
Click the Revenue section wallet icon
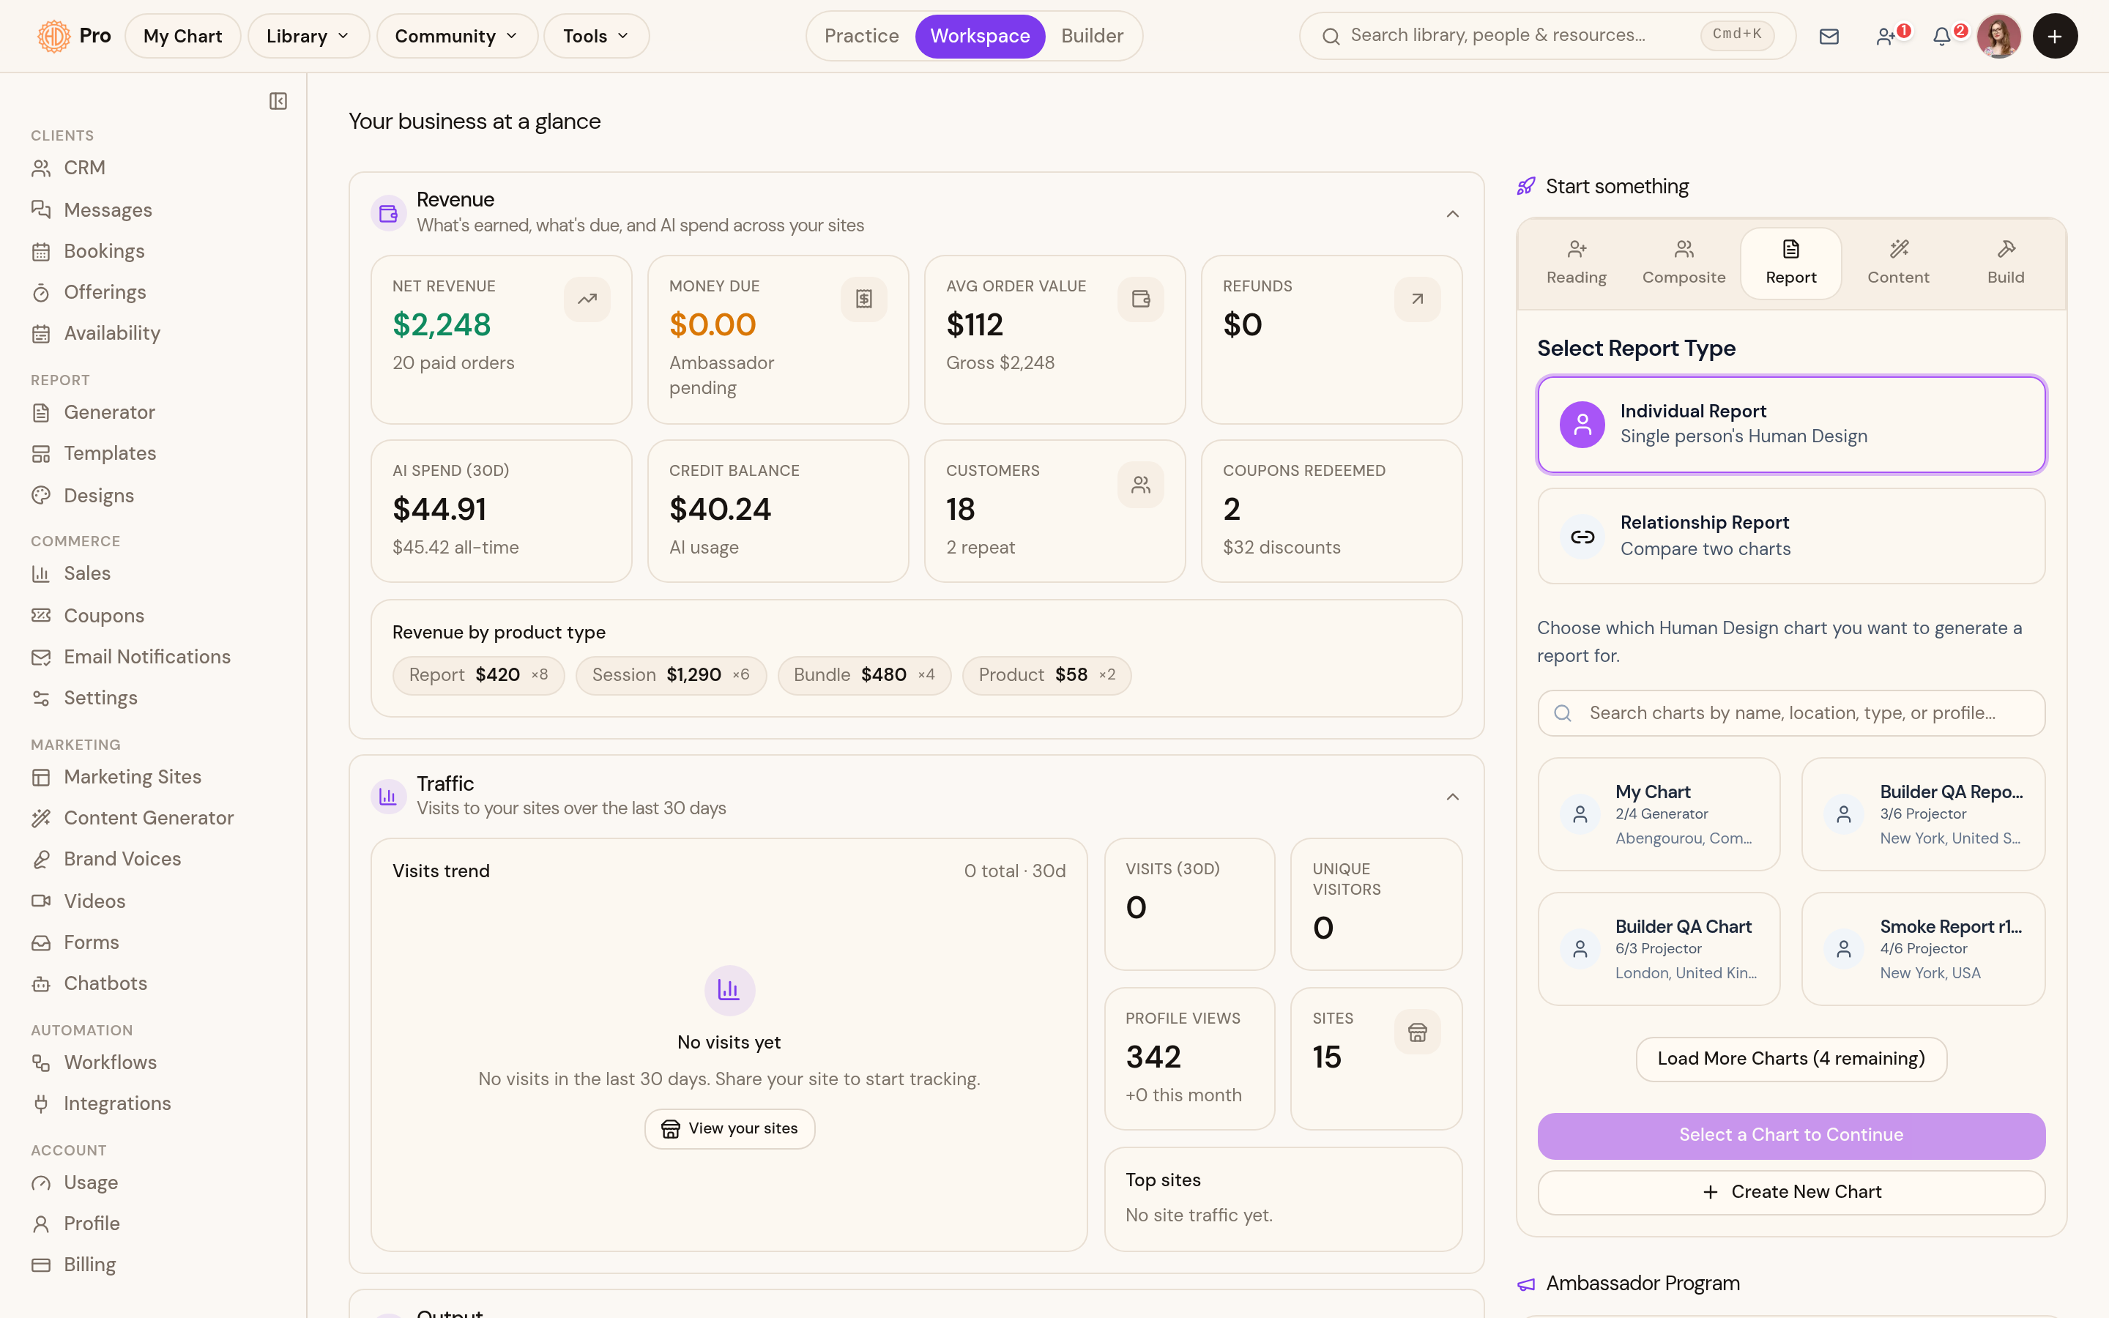pyautogui.click(x=389, y=212)
